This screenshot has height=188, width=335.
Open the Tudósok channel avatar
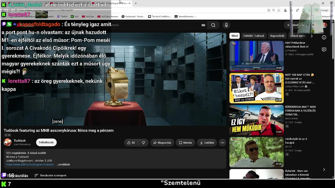tap(8, 142)
